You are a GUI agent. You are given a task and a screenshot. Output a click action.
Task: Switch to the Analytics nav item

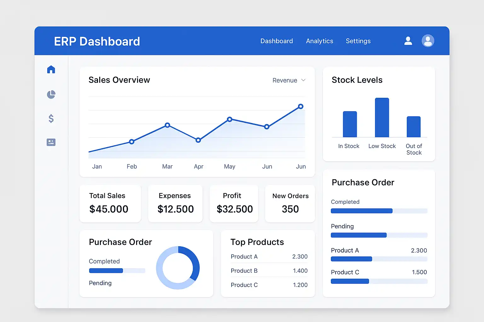pos(320,41)
